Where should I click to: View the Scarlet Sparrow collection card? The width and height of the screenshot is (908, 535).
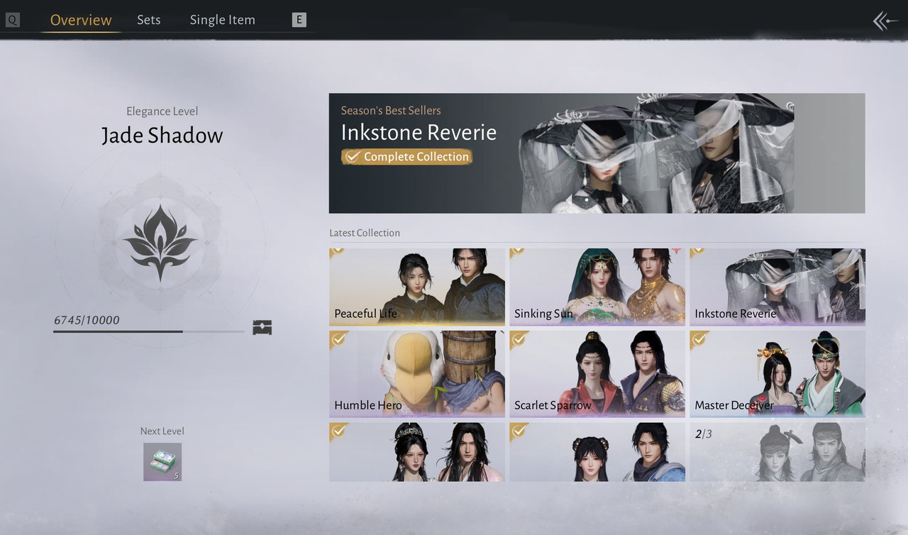point(597,373)
